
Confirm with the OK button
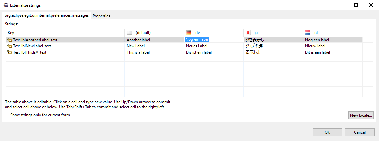[x=327, y=132]
